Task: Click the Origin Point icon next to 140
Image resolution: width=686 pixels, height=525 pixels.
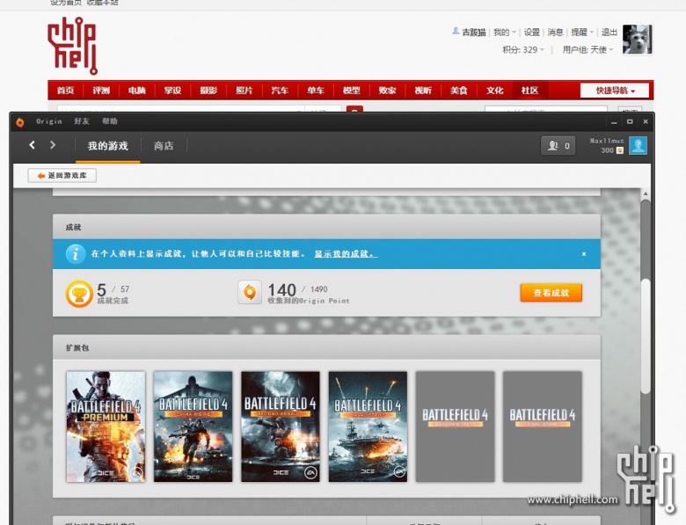Action: [x=250, y=292]
